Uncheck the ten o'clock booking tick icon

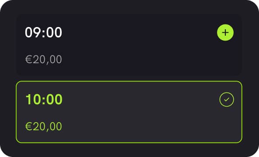227,99
